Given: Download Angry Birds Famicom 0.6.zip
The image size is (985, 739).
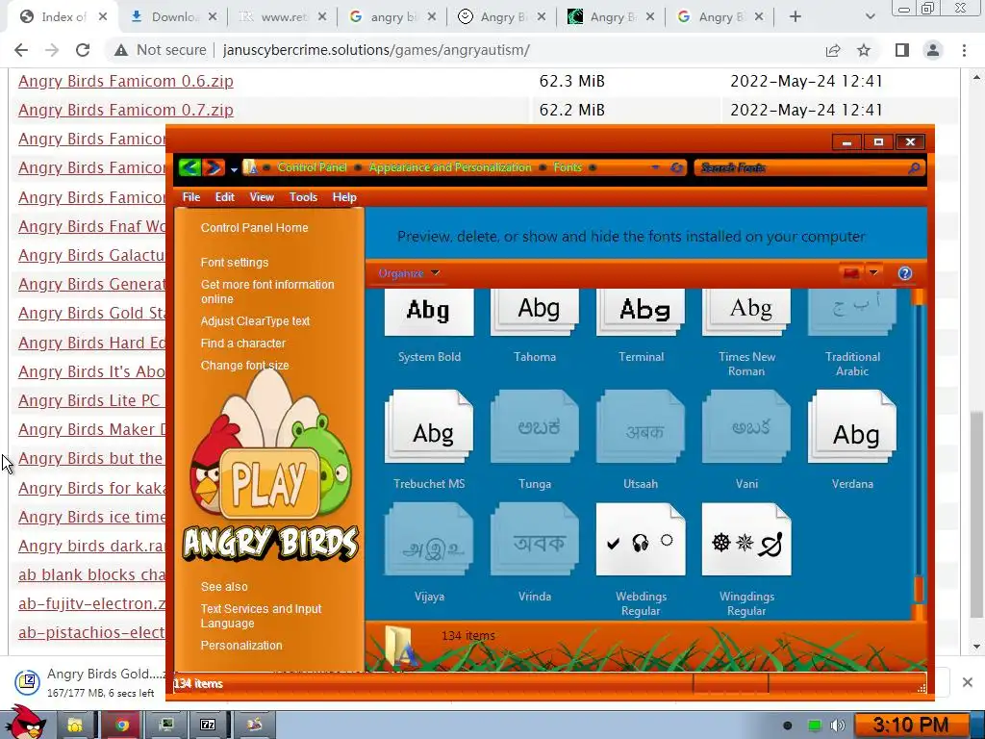Looking at the screenshot, I should click(x=126, y=81).
